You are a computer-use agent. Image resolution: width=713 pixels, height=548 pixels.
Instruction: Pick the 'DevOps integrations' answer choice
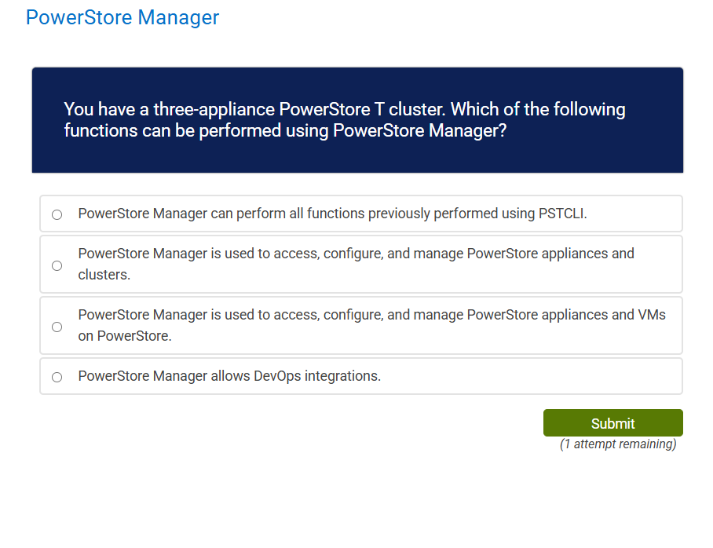56,377
